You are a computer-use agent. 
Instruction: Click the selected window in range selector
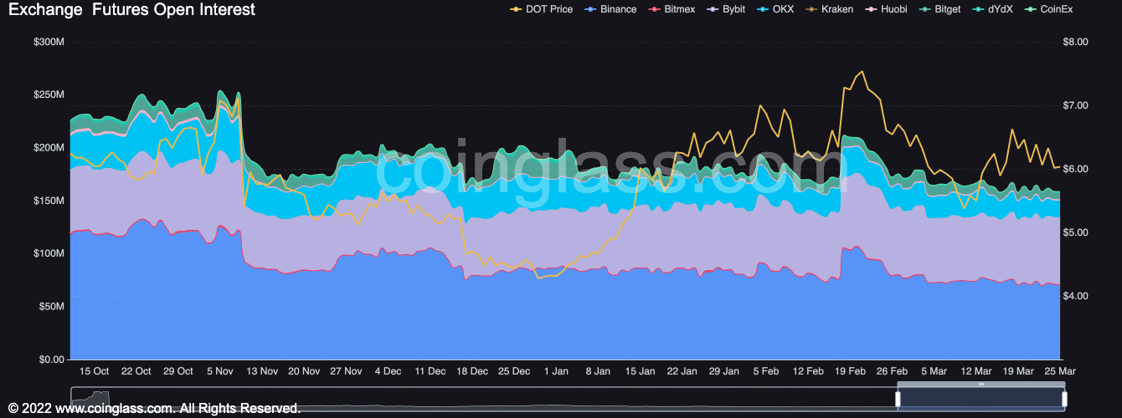tap(981, 400)
